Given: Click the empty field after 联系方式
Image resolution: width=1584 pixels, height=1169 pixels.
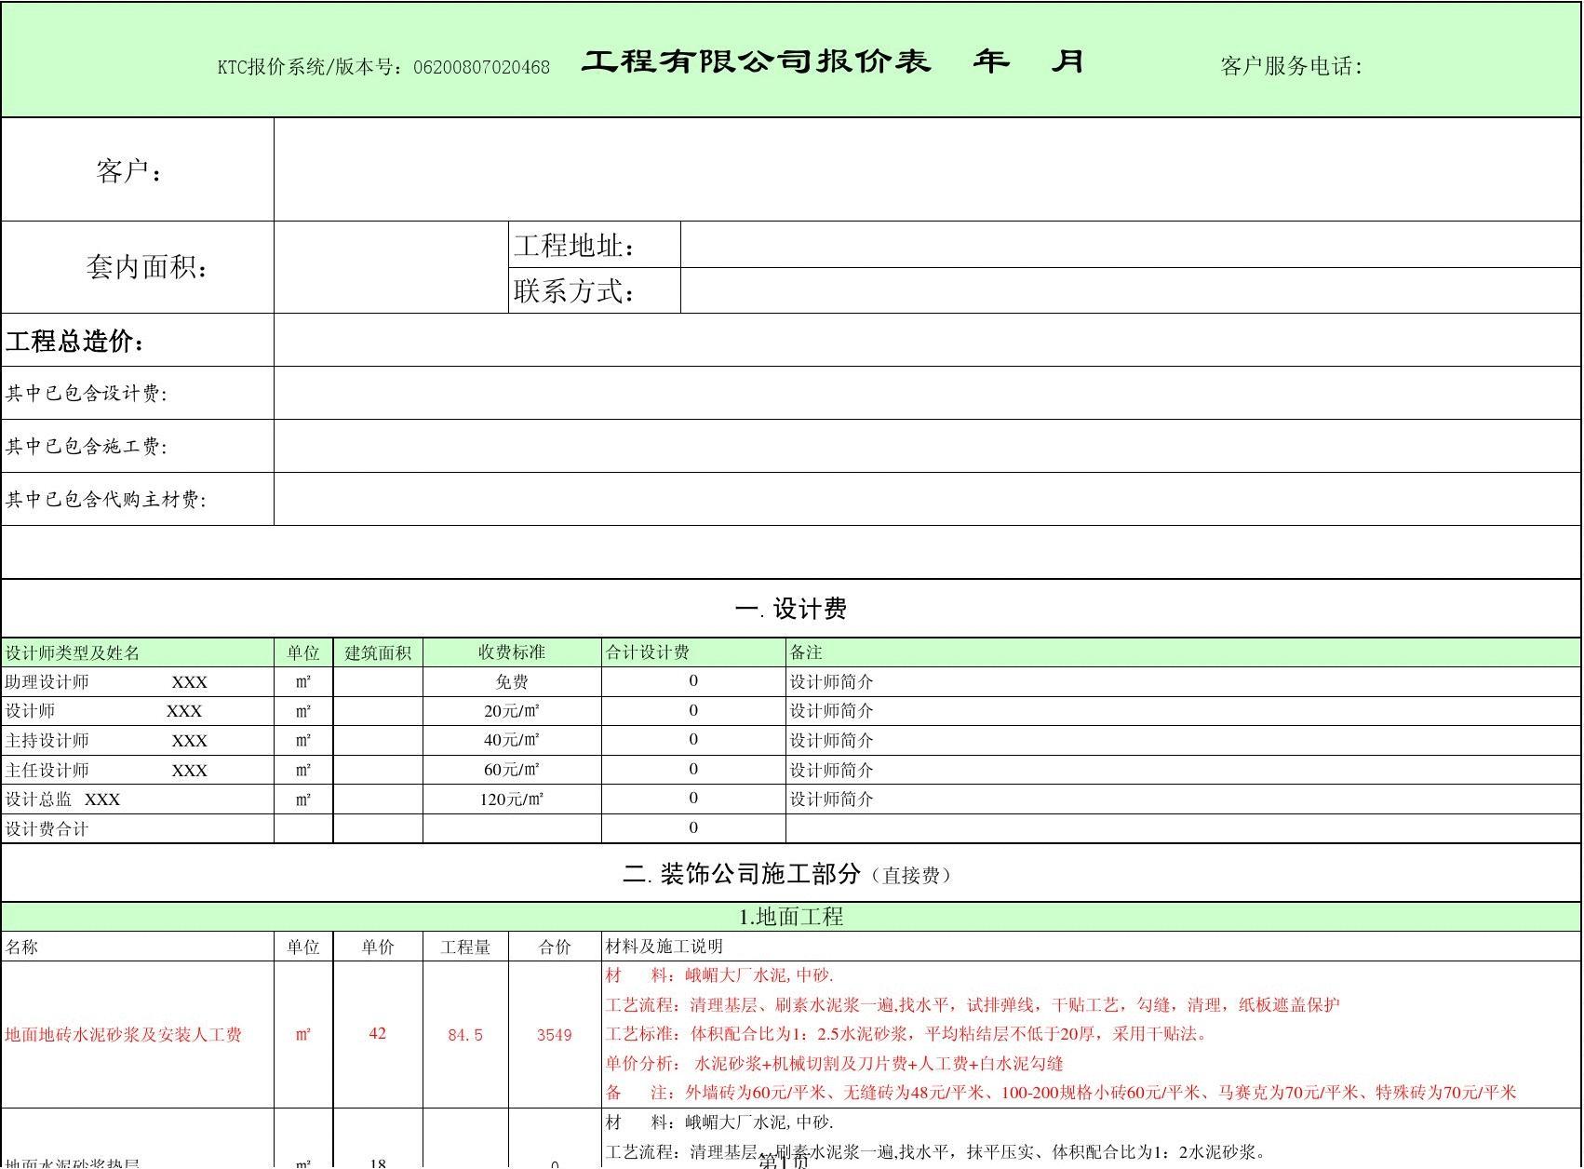Looking at the screenshot, I should 1131,290.
